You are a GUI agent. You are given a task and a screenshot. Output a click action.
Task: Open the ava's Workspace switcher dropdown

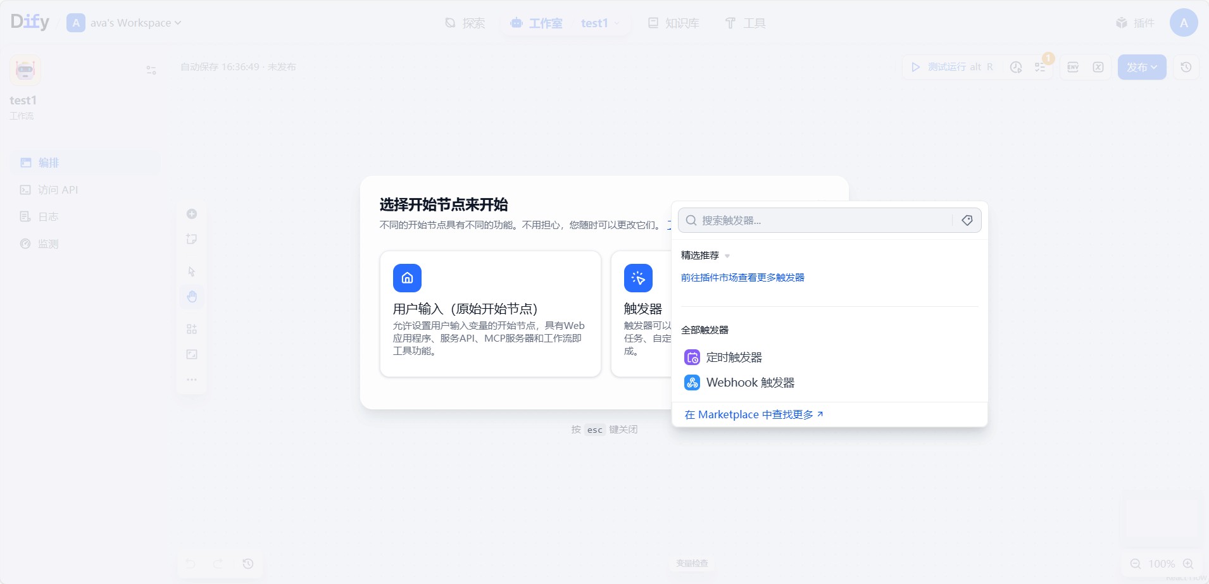(124, 23)
